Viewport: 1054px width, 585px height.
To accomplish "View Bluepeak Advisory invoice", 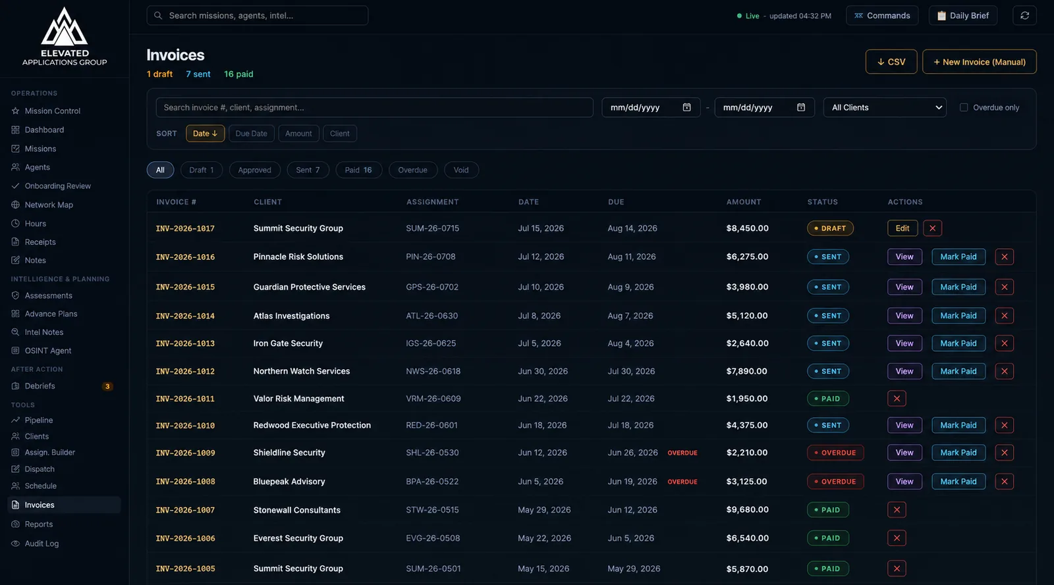I will coord(904,482).
